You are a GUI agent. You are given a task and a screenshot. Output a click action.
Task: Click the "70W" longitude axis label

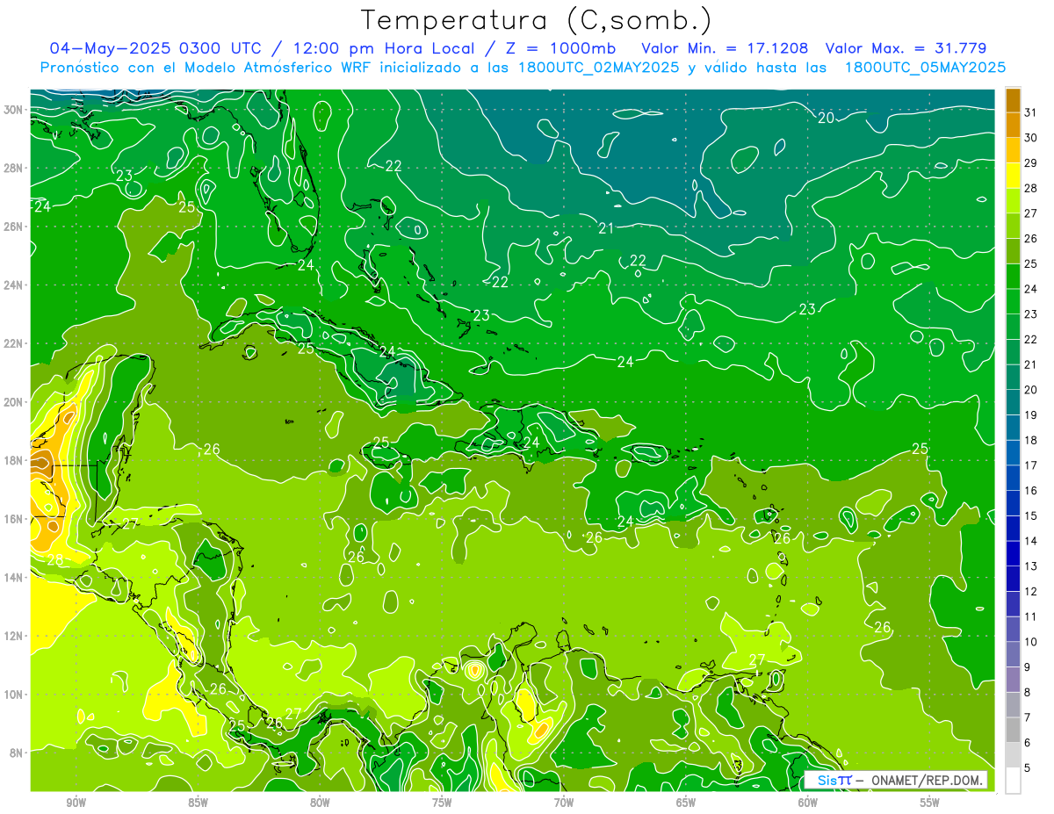(564, 803)
